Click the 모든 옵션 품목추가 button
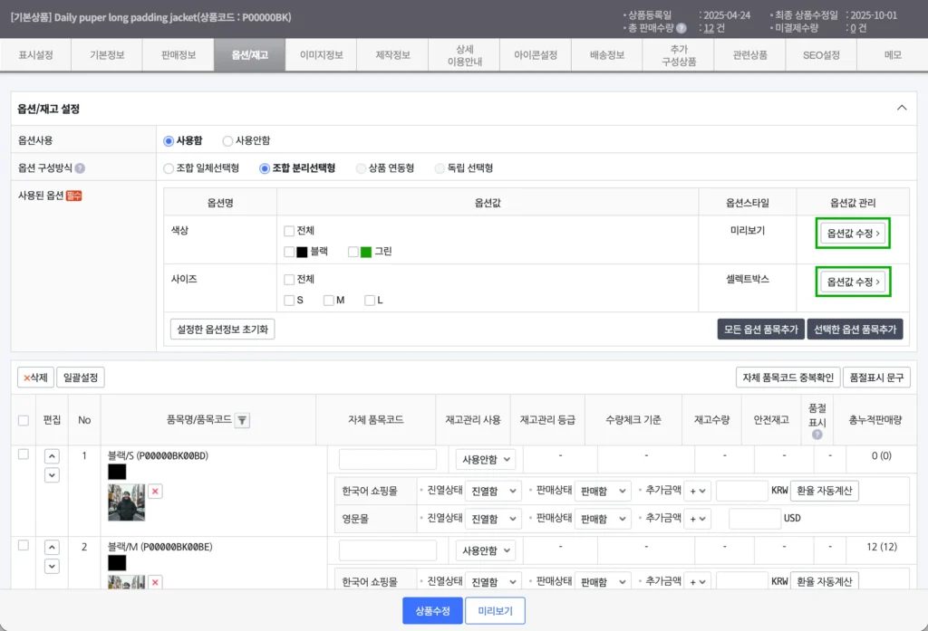The height and width of the screenshot is (631, 928). click(x=760, y=330)
